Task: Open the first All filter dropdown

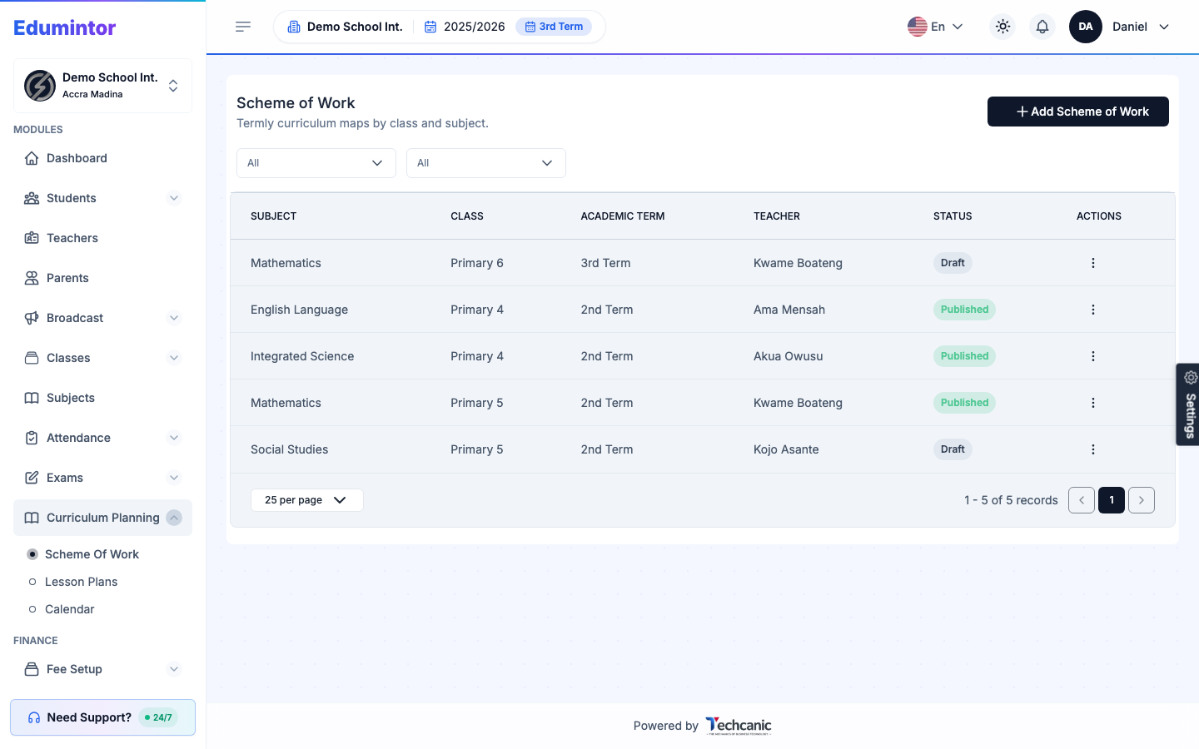Action: 316,163
